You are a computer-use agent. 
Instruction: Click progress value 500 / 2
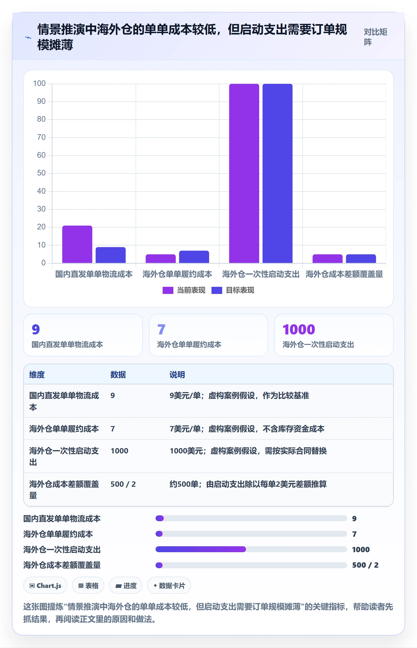[x=365, y=565]
